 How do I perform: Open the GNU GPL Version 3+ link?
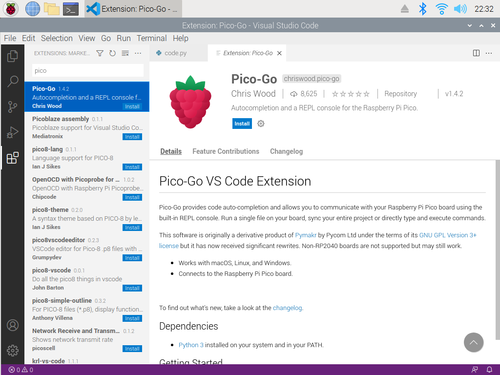(x=448, y=235)
